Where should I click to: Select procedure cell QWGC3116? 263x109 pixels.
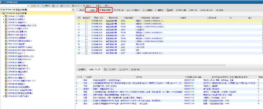click(x=189, y=95)
